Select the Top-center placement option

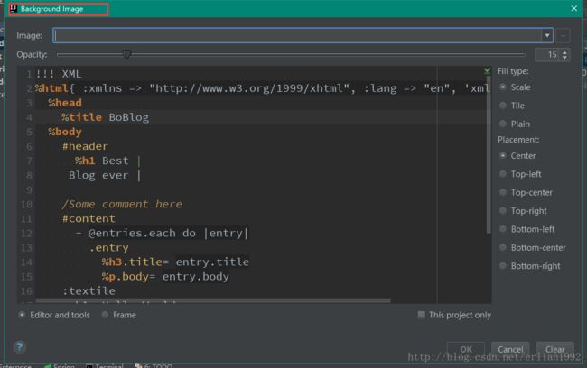pyautogui.click(x=526, y=192)
